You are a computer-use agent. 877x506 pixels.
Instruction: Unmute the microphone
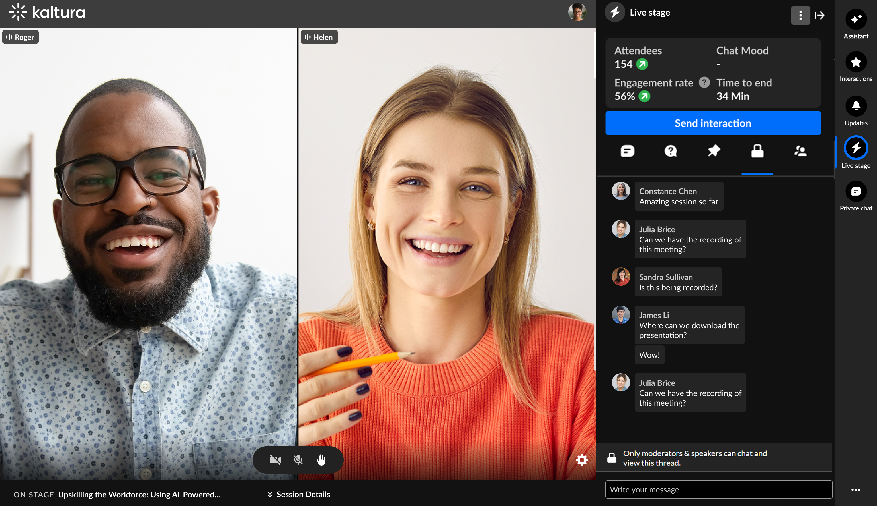[298, 460]
